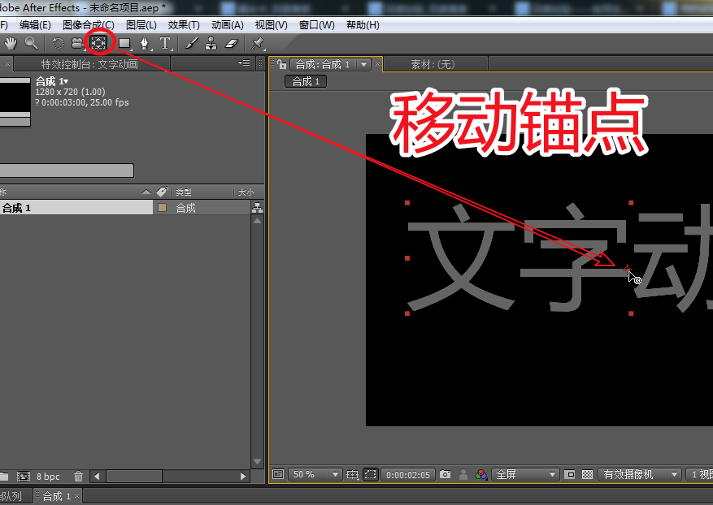Open the 有效摄像机 3D view dropdown

pos(639,475)
